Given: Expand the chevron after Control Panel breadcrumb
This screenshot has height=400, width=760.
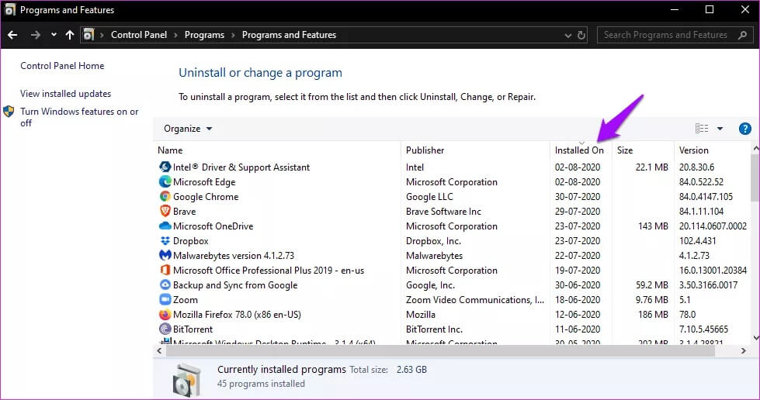Looking at the screenshot, I should point(175,35).
